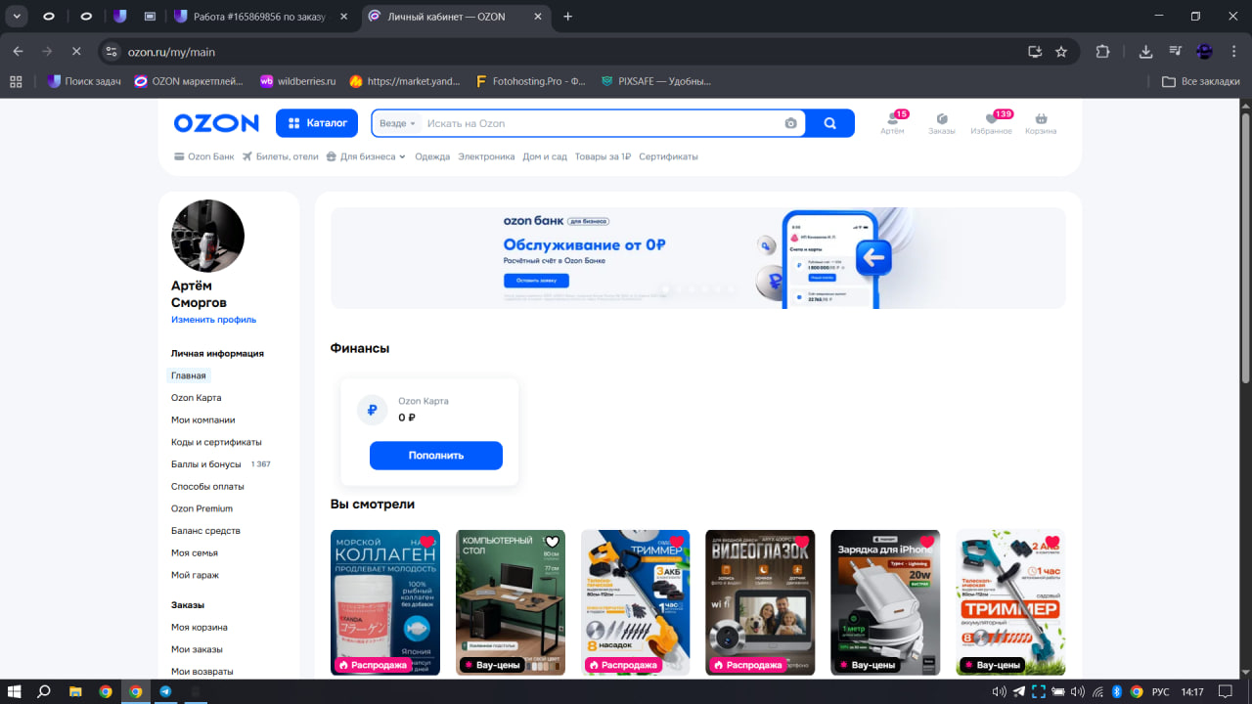Open the wildberries.ru bookmark
Screen dimensions: 1252x704
tap(297, 81)
